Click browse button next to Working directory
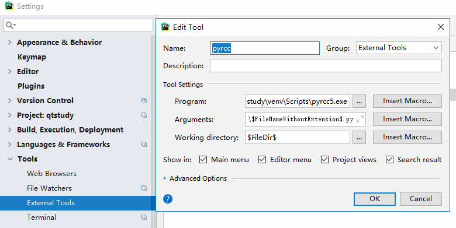The width and height of the screenshot is (456, 228). [x=359, y=138]
